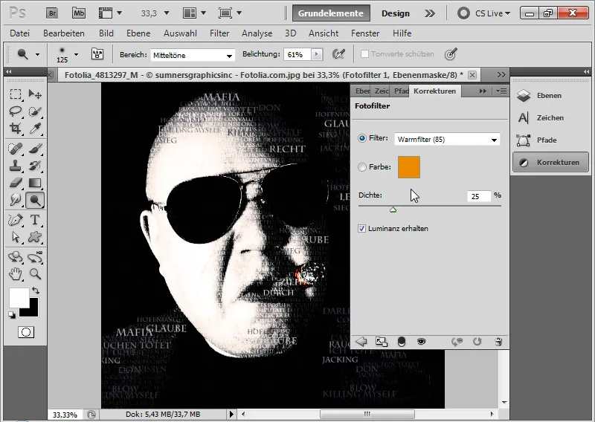Open the Bearbeiten menu
Screen dimensions: 595x422
pos(64,33)
